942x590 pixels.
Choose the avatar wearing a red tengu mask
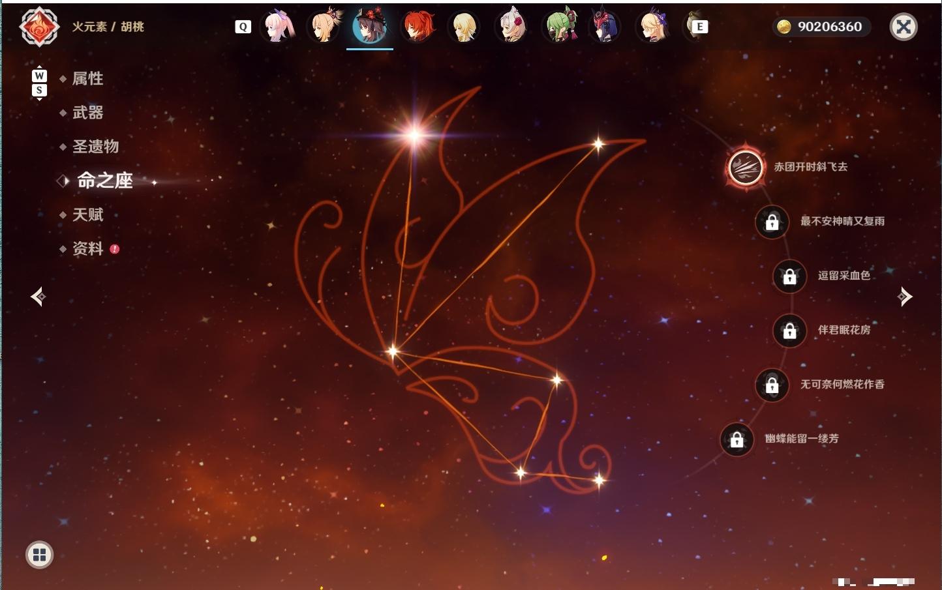(605, 27)
